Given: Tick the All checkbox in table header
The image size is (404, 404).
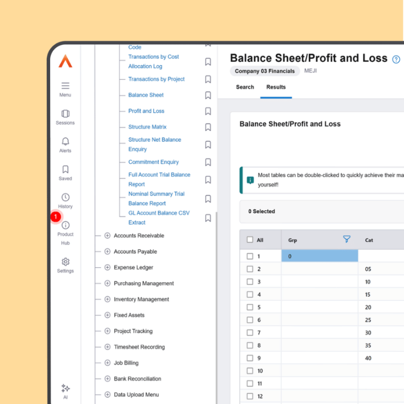Looking at the screenshot, I should click(x=250, y=240).
